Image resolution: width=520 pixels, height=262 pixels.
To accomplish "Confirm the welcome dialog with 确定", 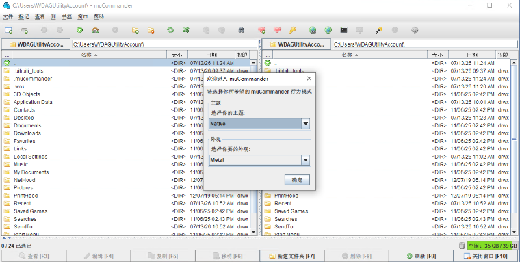I will 297,180.
